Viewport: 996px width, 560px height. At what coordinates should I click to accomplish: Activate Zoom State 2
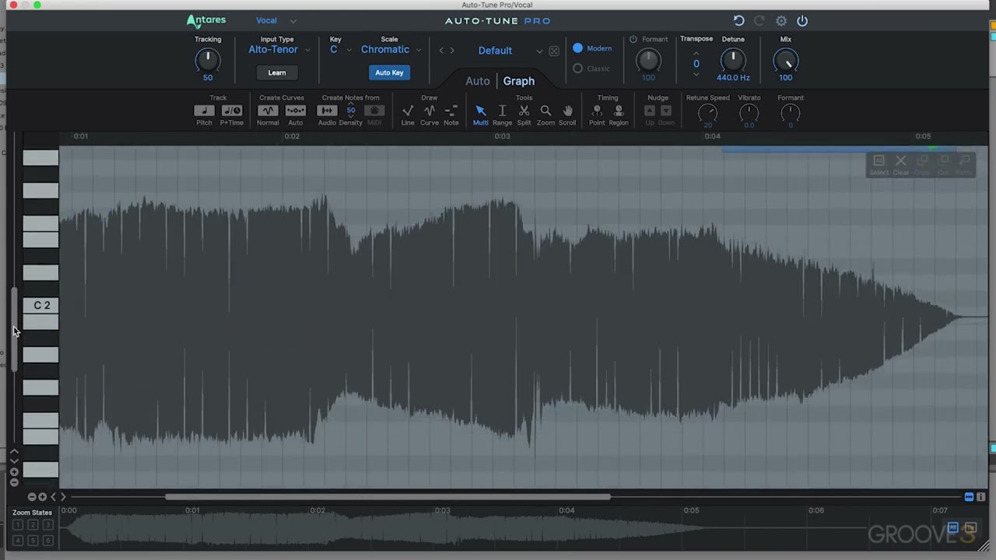coord(33,525)
